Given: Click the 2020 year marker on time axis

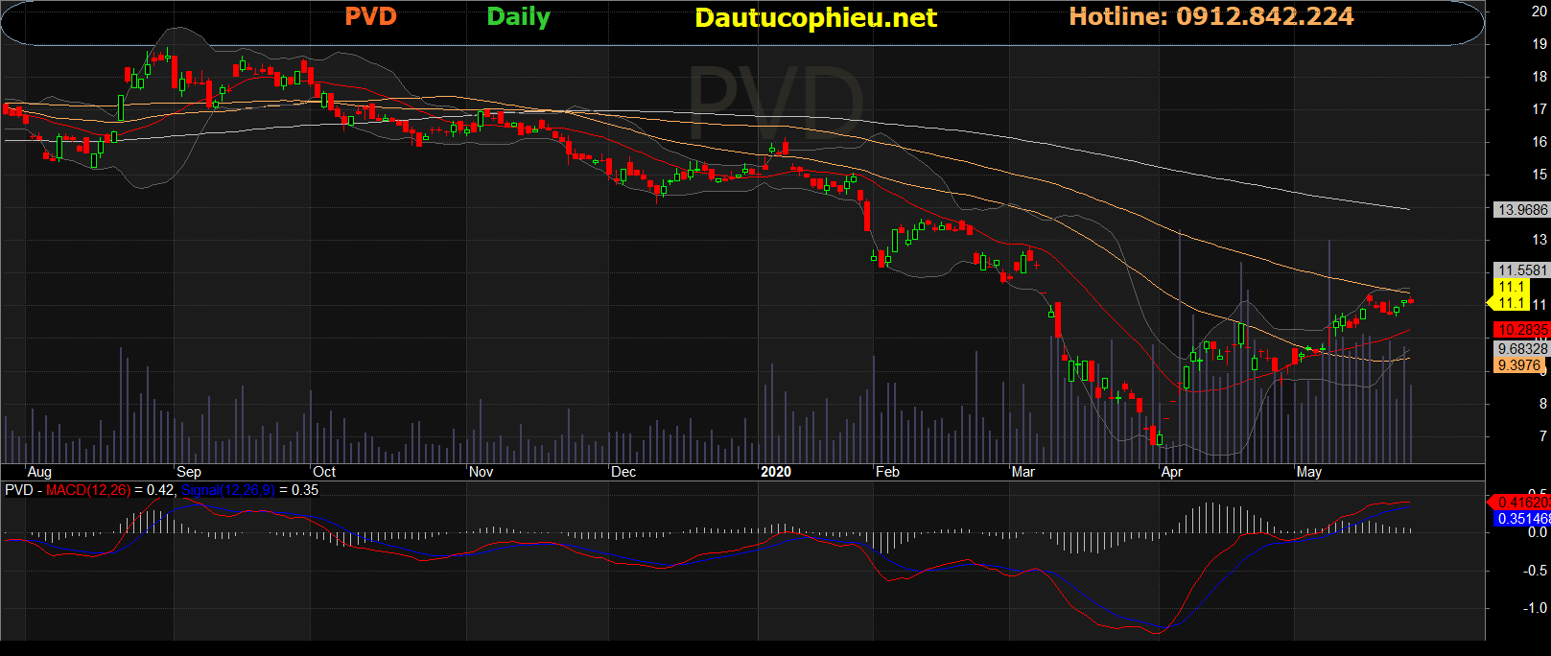Looking at the screenshot, I should (776, 472).
